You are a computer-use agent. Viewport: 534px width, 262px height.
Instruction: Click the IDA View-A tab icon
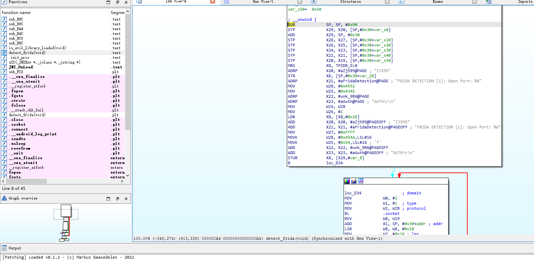pos(139,2)
